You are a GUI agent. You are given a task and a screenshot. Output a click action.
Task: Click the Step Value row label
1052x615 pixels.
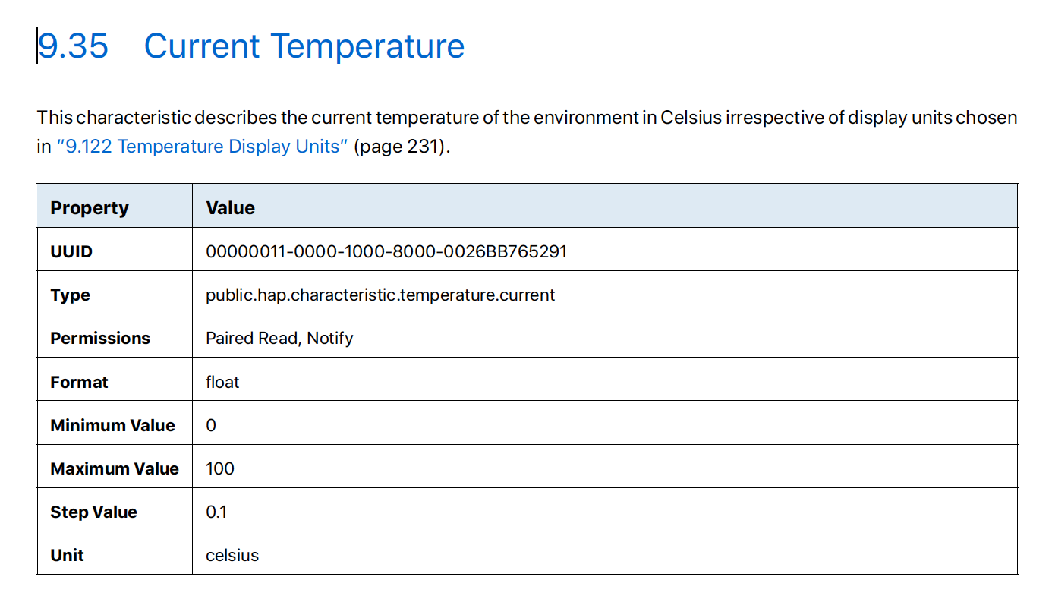(93, 512)
